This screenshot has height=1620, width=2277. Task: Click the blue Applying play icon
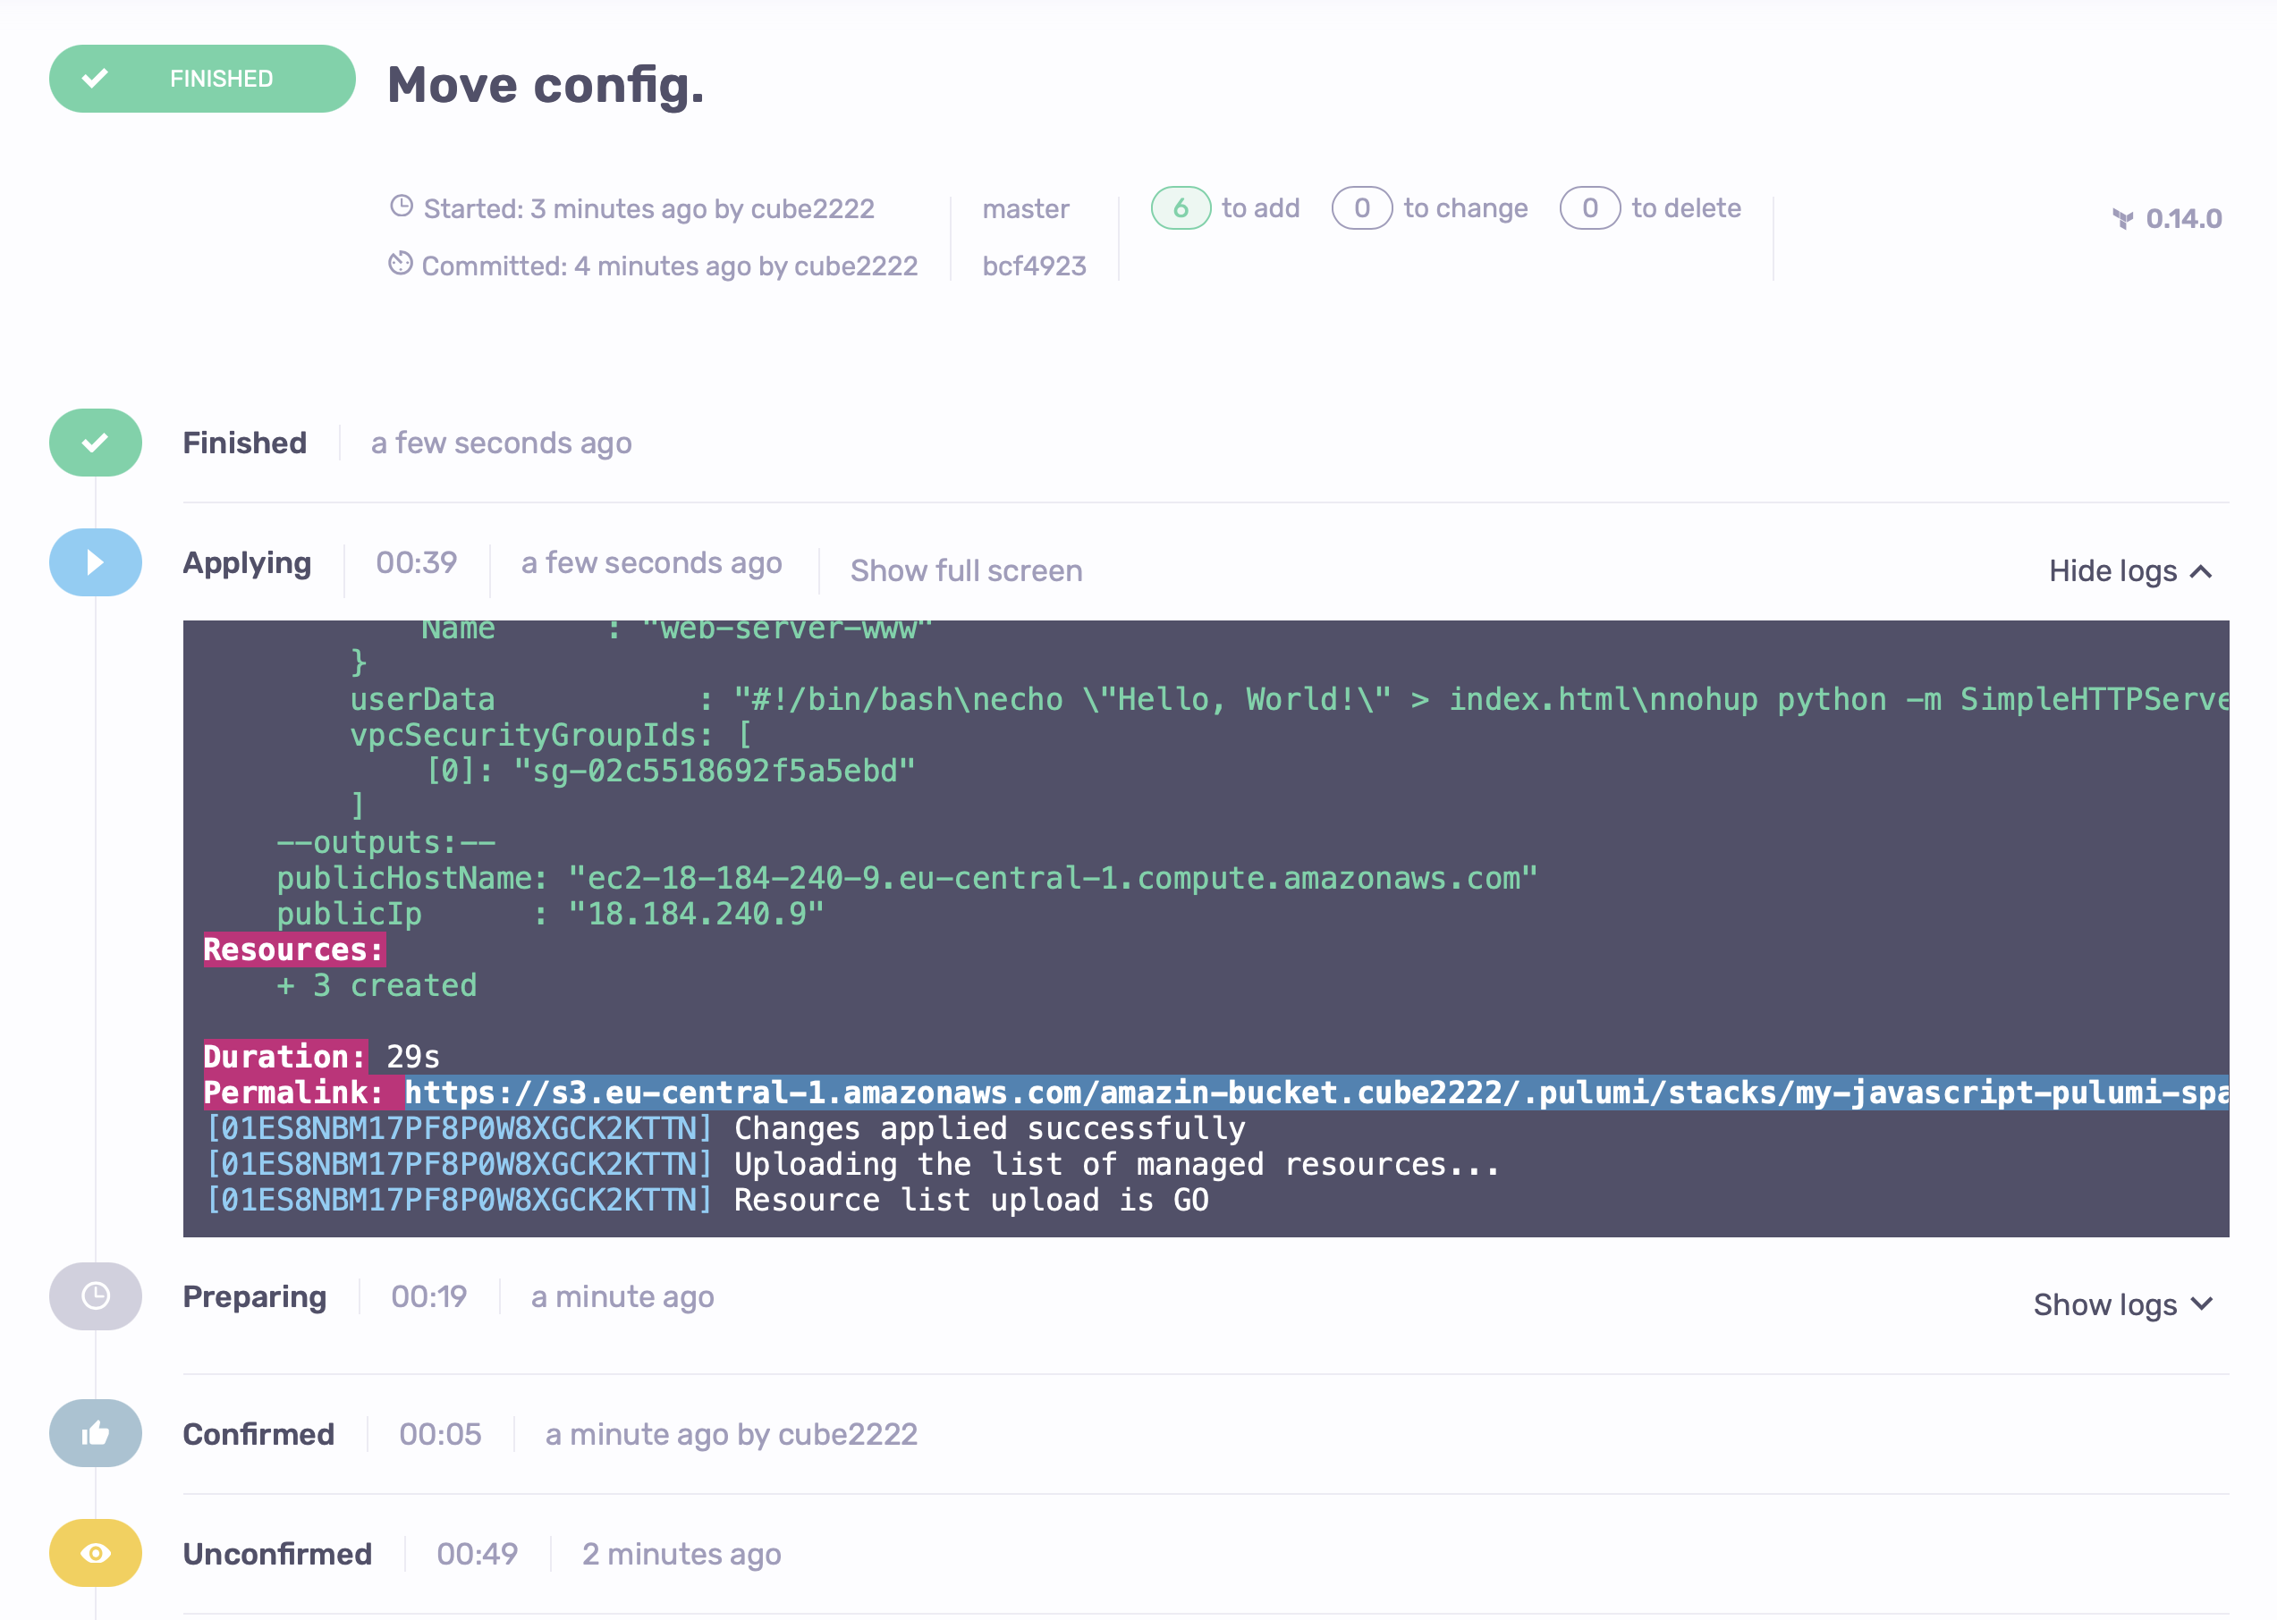(95, 562)
